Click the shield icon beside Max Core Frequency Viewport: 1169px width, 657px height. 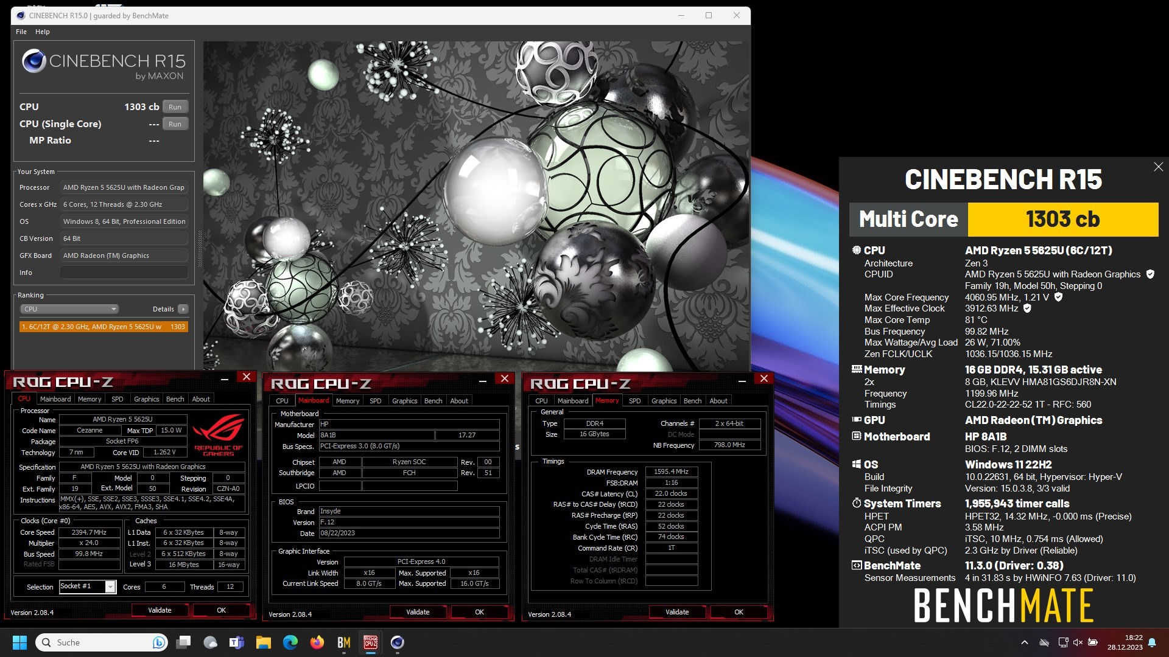[x=1058, y=297]
